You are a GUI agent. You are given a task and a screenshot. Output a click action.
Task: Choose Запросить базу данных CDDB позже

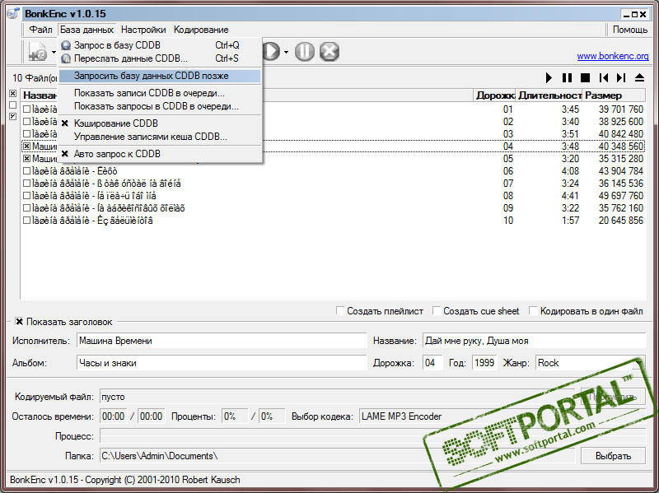coord(160,76)
